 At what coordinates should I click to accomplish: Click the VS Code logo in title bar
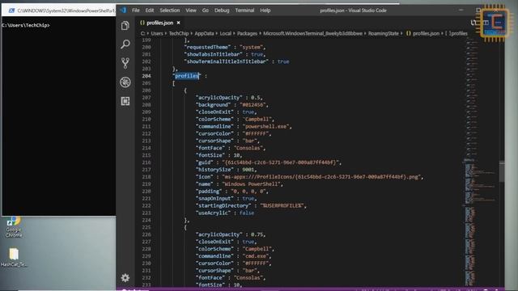123,11
